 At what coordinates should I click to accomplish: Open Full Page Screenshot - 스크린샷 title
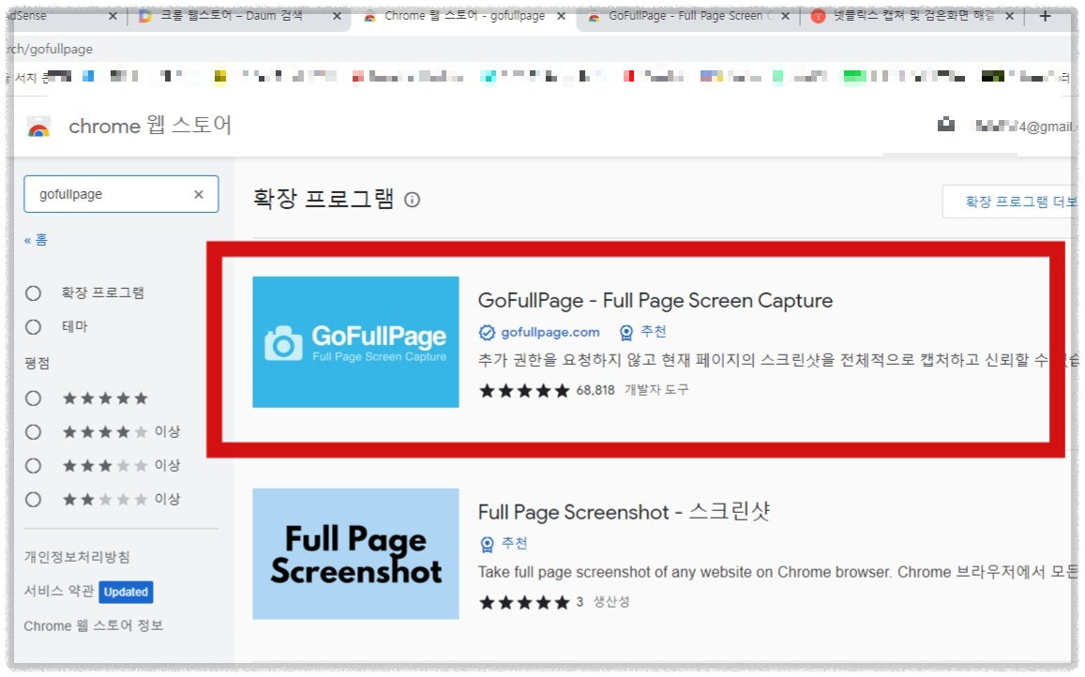point(624,512)
